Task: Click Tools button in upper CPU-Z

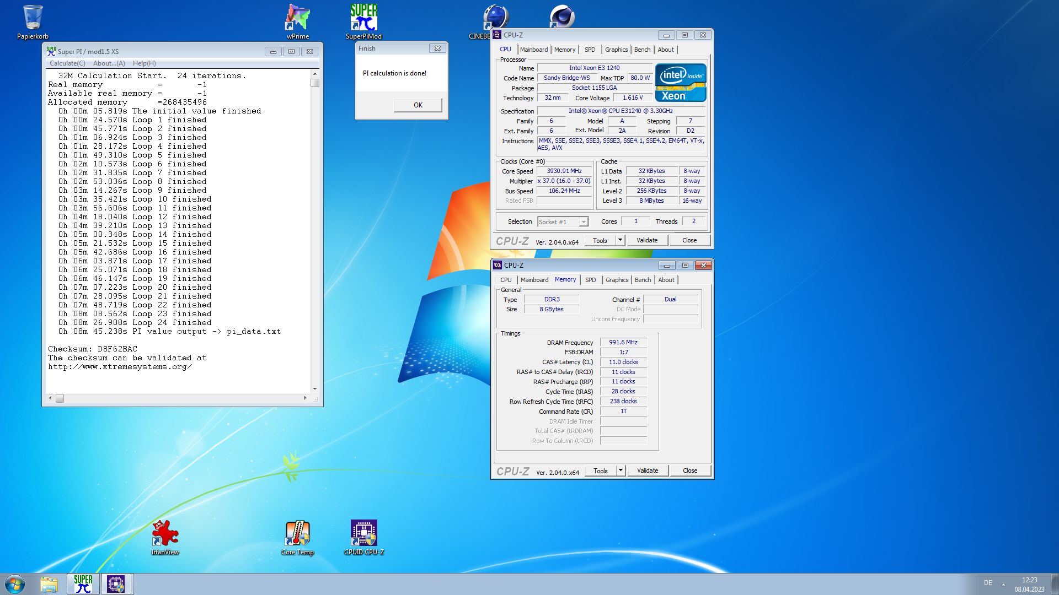Action: pyautogui.click(x=600, y=241)
